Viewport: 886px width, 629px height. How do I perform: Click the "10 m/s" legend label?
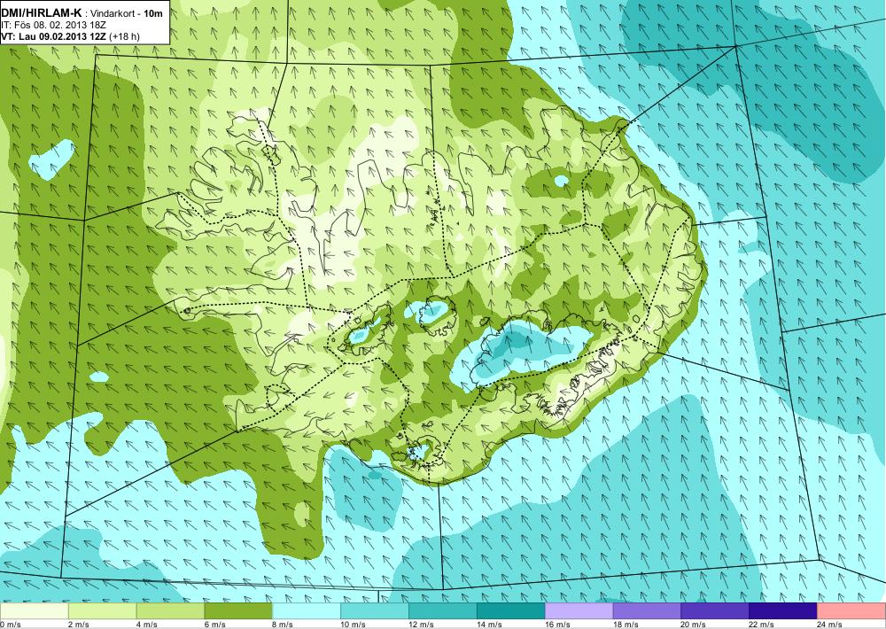(354, 625)
